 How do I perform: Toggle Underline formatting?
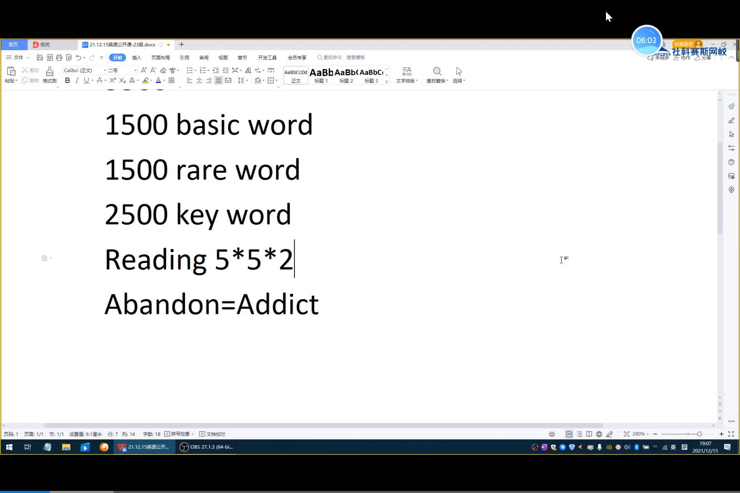pos(86,81)
